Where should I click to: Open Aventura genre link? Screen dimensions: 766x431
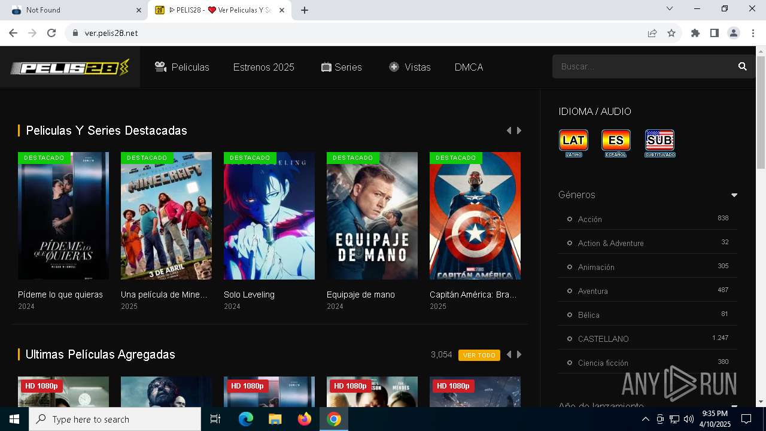coord(593,291)
